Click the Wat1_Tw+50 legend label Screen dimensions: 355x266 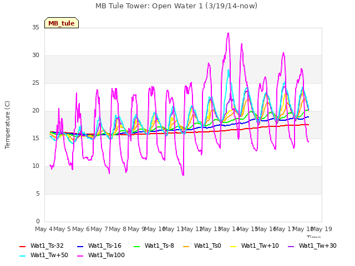[49, 255]
